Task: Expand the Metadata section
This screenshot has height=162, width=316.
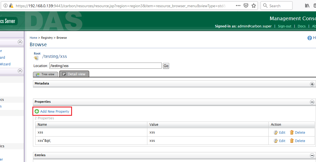Action: [x=312, y=84]
